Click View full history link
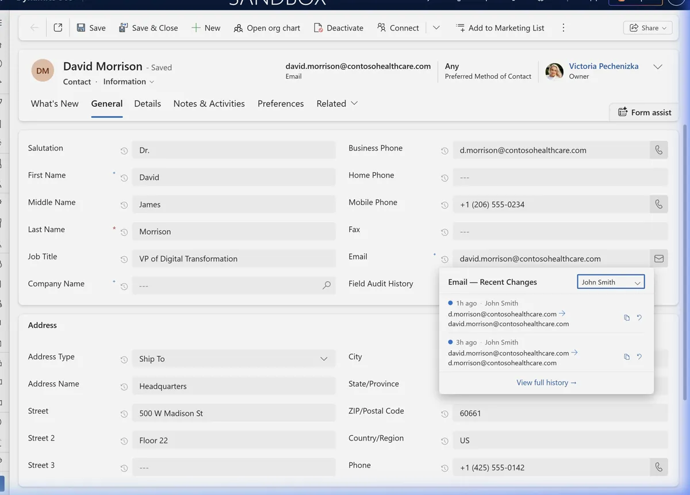The image size is (690, 495). 546,382
